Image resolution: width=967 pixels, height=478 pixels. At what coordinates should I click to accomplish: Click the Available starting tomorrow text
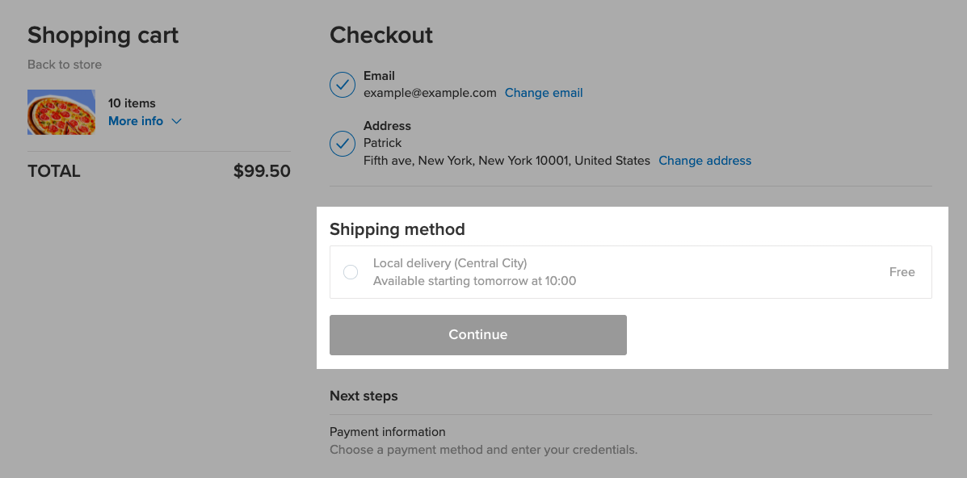coord(474,281)
